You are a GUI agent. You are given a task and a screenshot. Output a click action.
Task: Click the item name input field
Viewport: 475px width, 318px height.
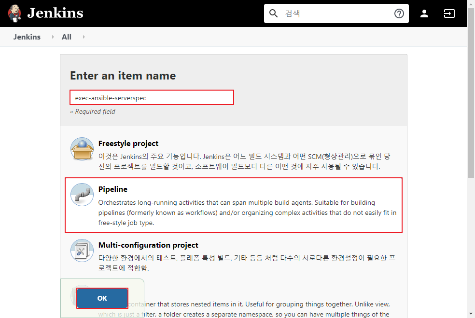click(152, 98)
